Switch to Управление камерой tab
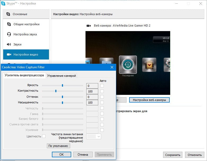 tap(61, 76)
